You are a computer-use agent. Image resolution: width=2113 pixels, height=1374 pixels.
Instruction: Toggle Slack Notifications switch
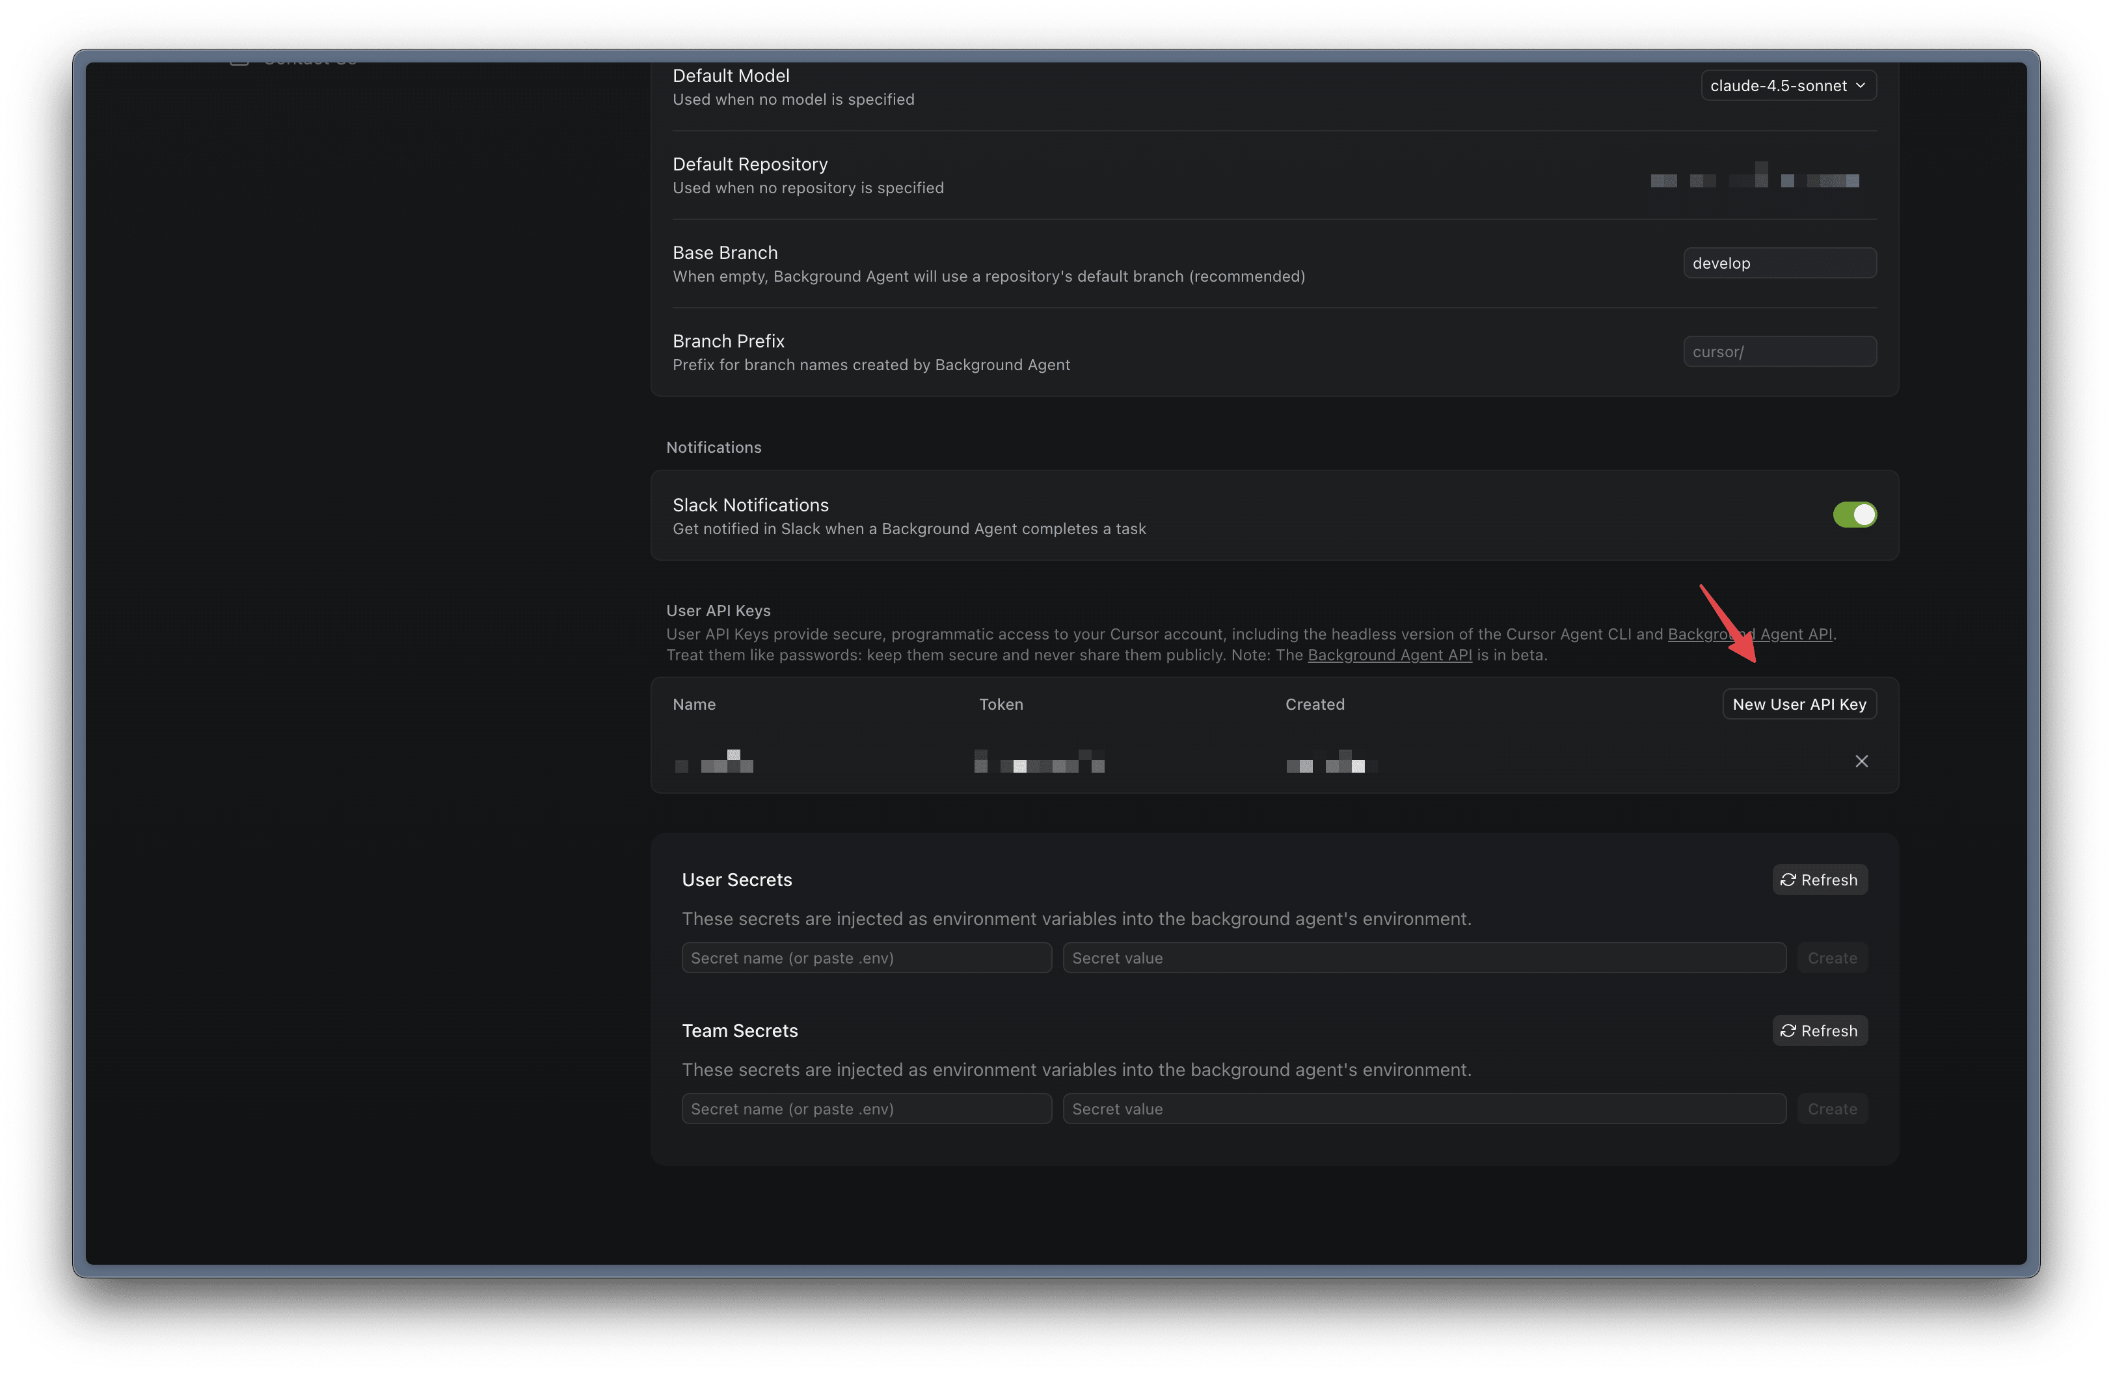tap(1854, 515)
